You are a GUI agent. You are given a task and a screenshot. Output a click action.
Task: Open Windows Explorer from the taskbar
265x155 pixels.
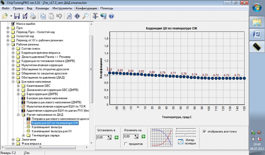[x=257, y=22]
